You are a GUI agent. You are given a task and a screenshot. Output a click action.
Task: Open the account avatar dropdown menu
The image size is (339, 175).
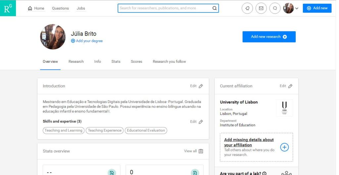point(291,8)
